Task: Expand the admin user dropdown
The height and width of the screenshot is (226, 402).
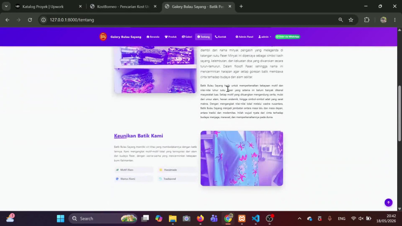Action: [x=265, y=37]
